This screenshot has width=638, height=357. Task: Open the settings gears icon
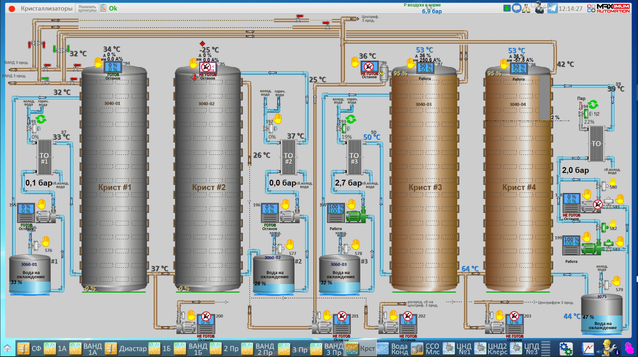[566, 349]
